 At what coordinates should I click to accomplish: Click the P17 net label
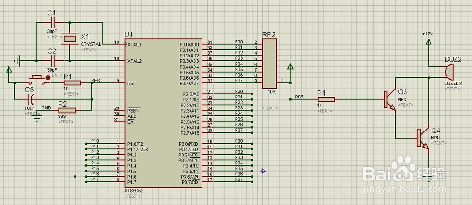click(95, 180)
